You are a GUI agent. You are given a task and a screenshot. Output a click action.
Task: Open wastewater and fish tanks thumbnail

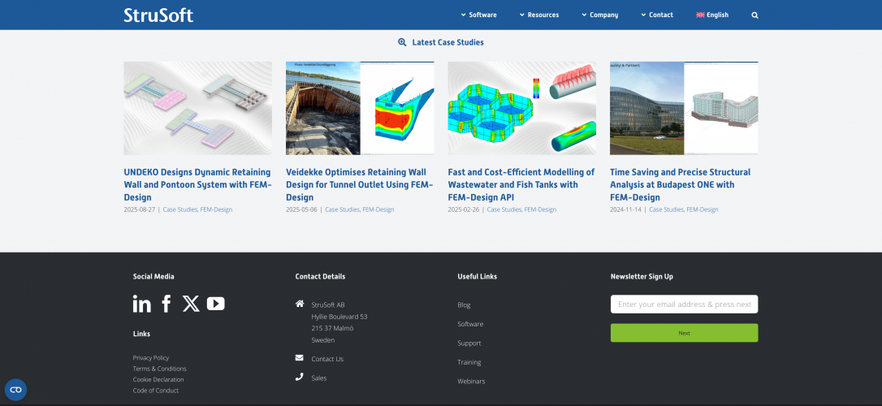522,108
